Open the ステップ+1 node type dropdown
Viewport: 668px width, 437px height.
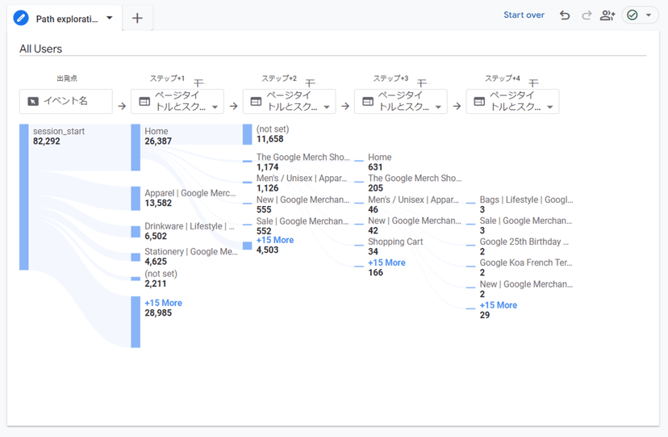(215, 107)
